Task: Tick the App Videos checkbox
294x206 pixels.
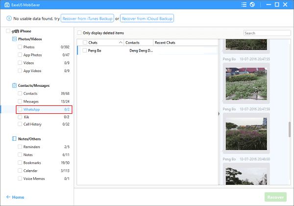Action: [x=20, y=71]
